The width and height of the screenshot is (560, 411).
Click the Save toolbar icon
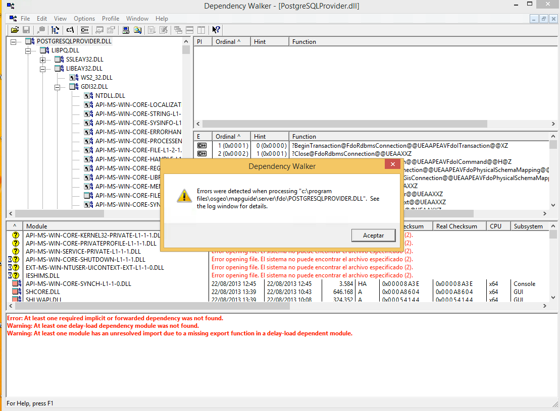(26, 30)
